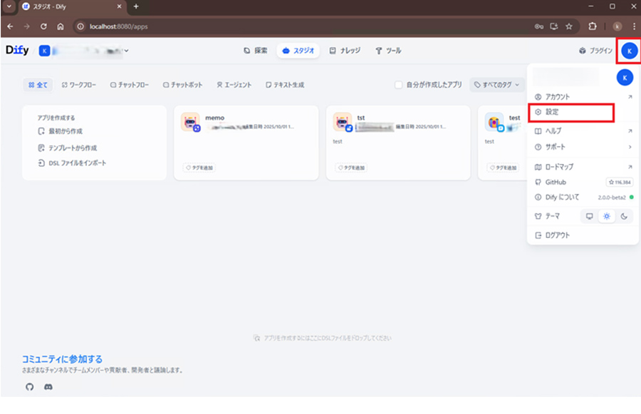Choose ログアウト in the menu
641x414 pixels.
tap(557, 235)
